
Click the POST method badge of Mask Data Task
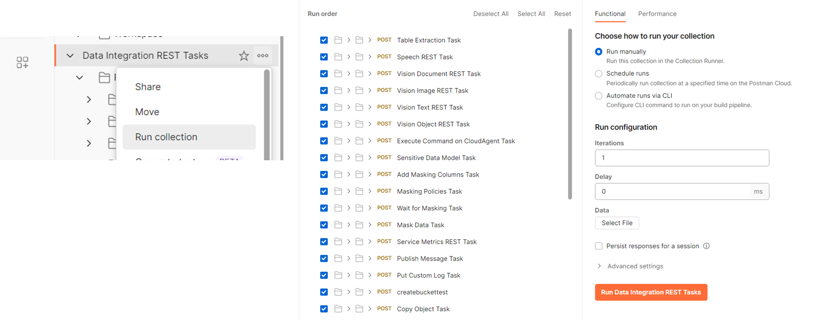click(385, 225)
